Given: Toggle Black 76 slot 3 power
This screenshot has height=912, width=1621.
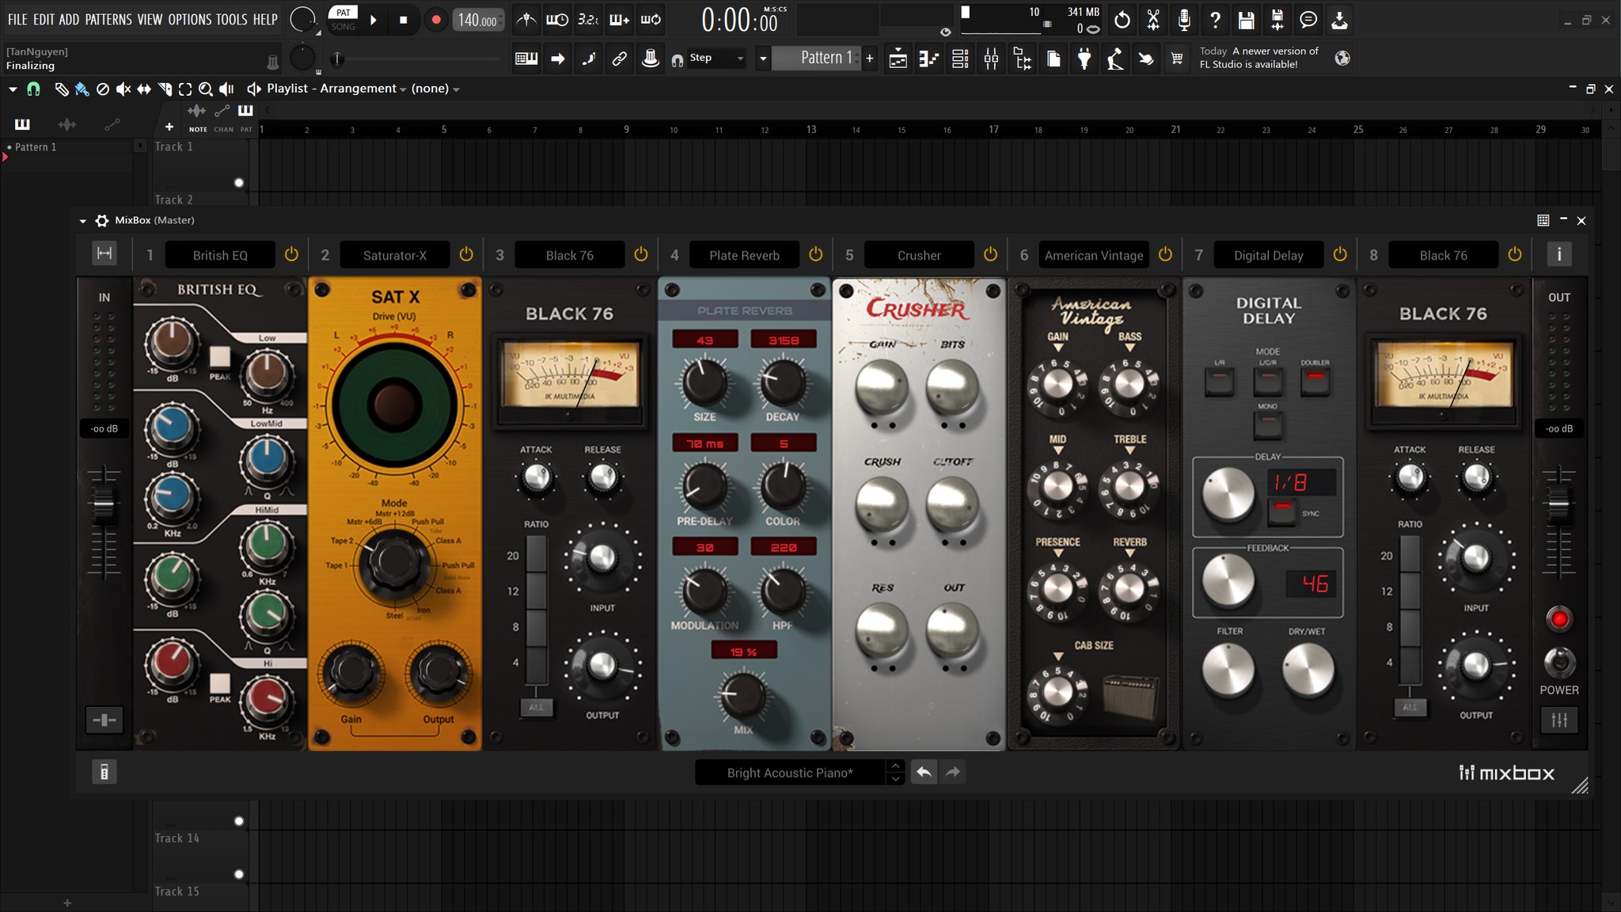Looking at the screenshot, I should (x=641, y=254).
